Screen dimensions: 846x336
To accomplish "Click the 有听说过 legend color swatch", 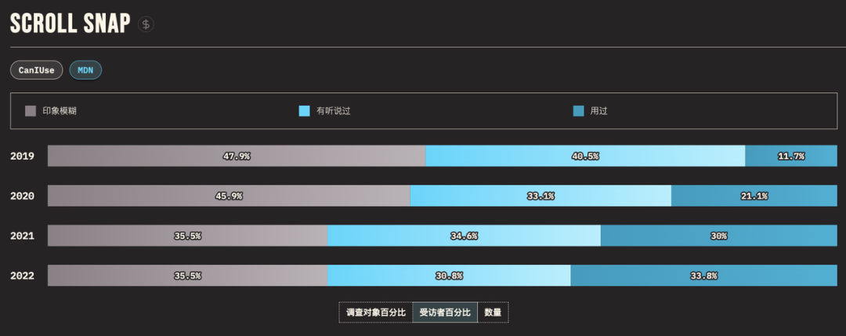I will click(x=305, y=110).
